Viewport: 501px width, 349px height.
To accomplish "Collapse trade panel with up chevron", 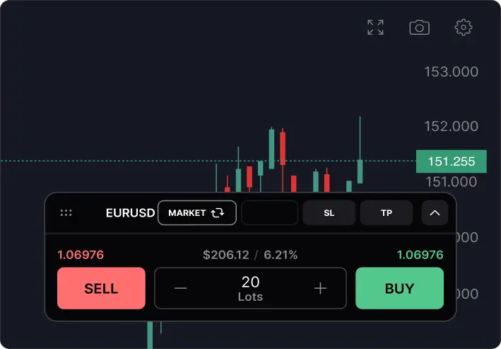I will tap(435, 212).
